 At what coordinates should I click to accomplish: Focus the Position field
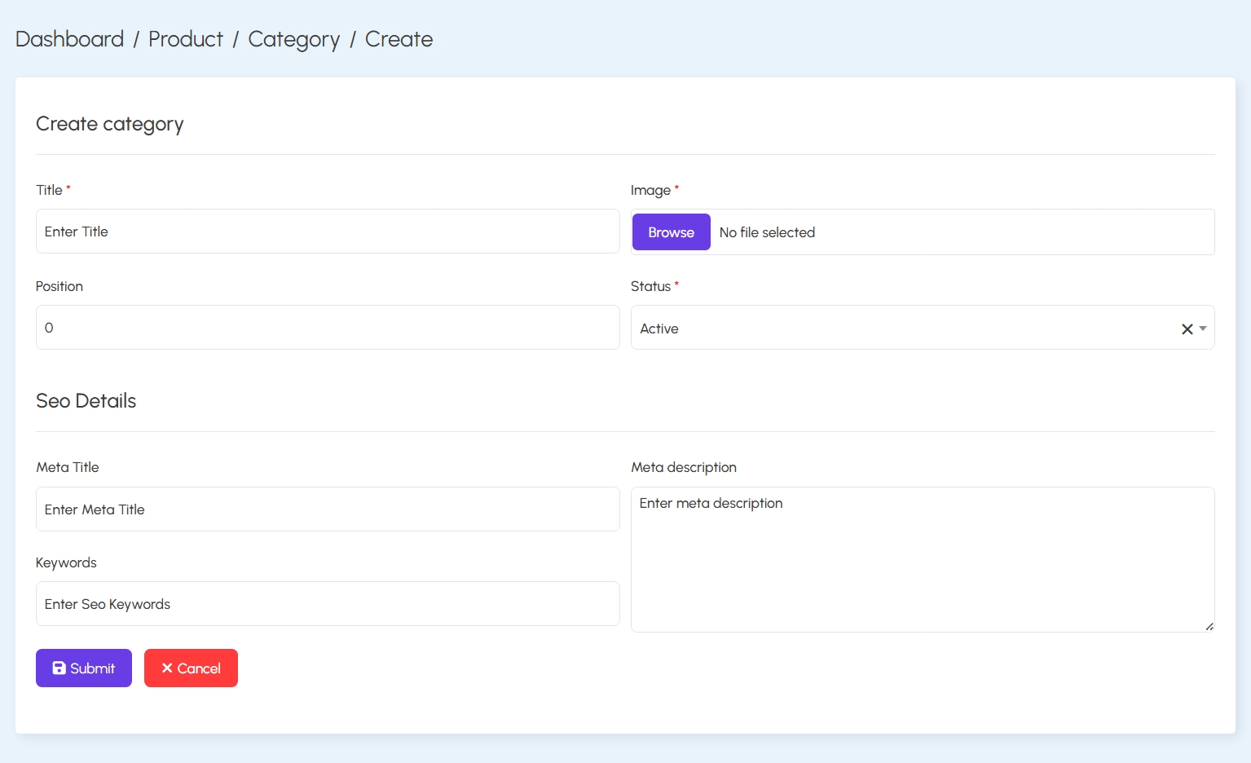[328, 328]
